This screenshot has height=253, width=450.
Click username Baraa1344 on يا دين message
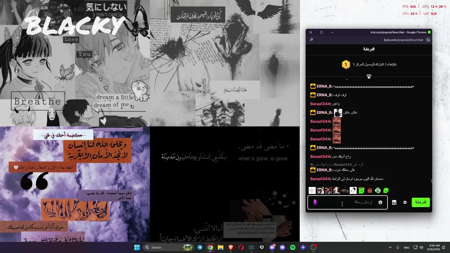click(x=321, y=104)
